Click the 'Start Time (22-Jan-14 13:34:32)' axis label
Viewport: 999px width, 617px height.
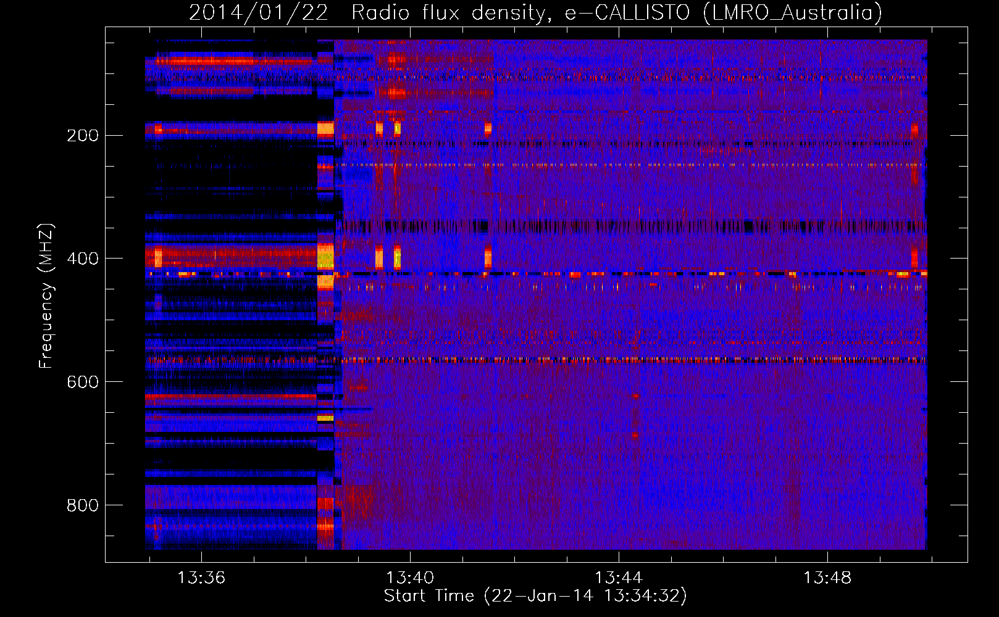(535, 596)
